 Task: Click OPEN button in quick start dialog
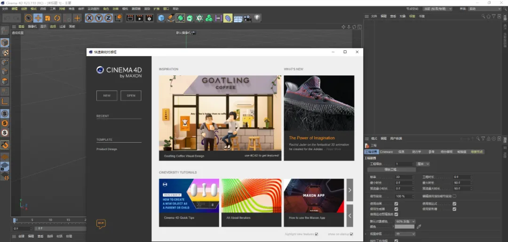pos(131,96)
